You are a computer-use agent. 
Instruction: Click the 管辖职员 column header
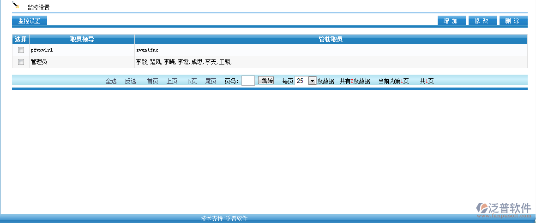tap(331, 40)
